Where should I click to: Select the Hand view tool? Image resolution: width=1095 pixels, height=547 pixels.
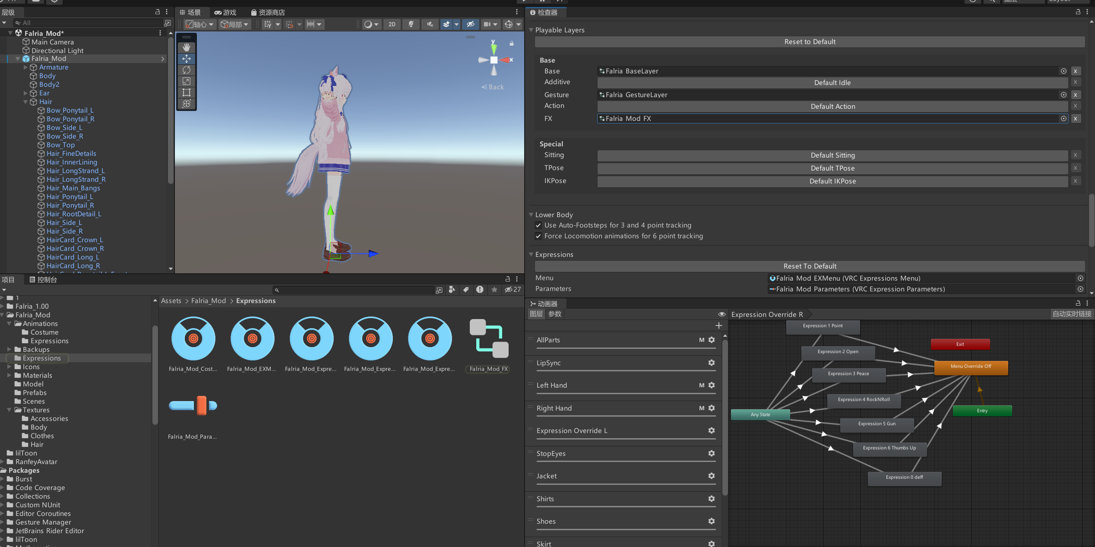[x=187, y=47]
